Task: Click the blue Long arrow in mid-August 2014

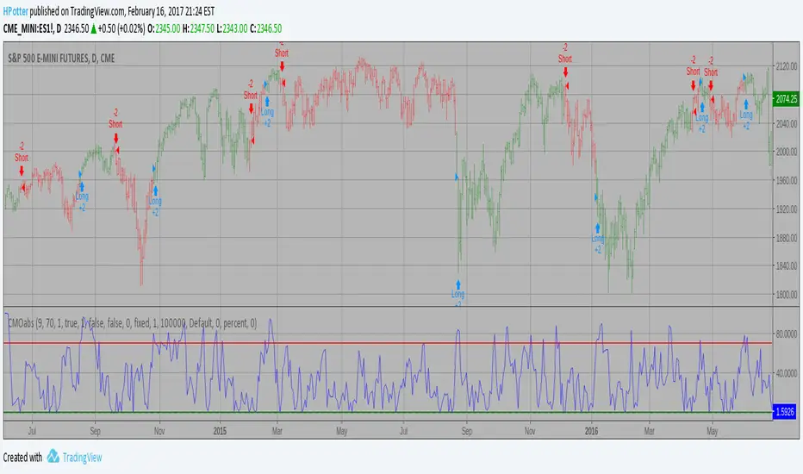Action: coord(82,187)
